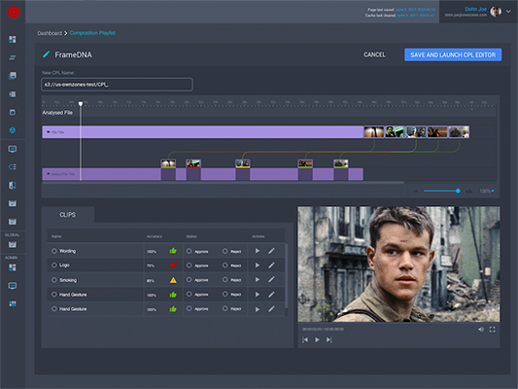Go to Dashboard breadcrumb
This screenshot has width=518, height=389.
click(50, 33)
